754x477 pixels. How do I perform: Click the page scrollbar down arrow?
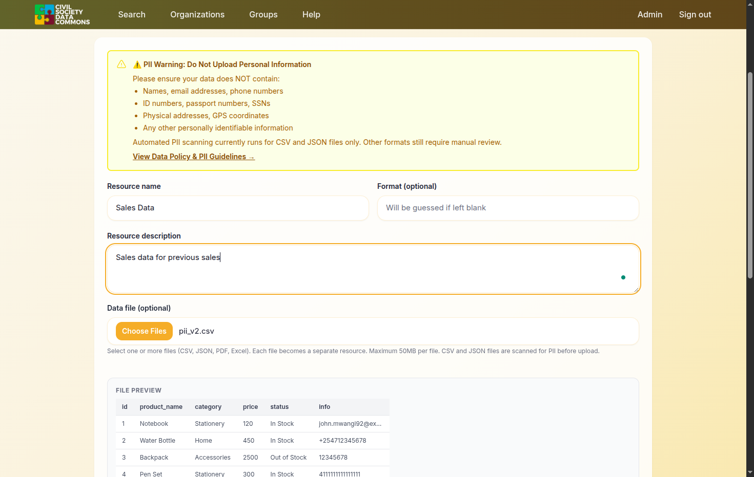750,472
